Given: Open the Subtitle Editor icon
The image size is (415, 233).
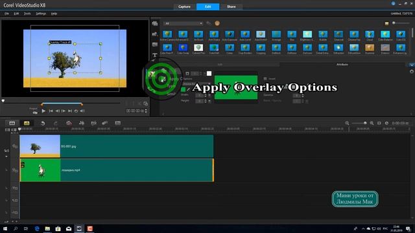Looking at the screenshot, I should pyautogui.click(x=118, y=123).
